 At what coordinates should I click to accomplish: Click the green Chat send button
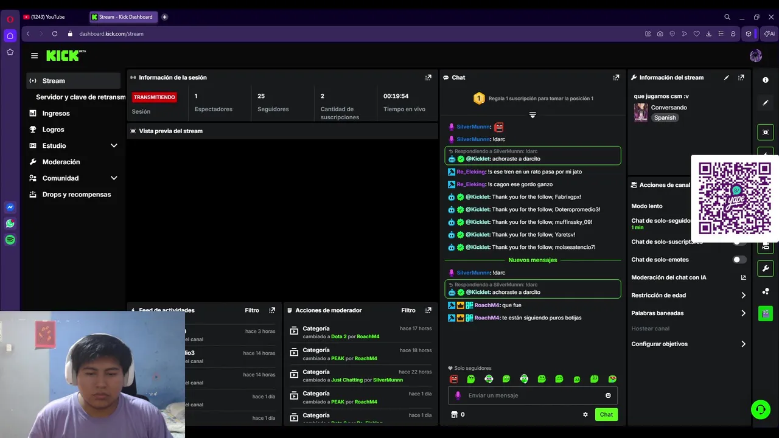(606, 414)
